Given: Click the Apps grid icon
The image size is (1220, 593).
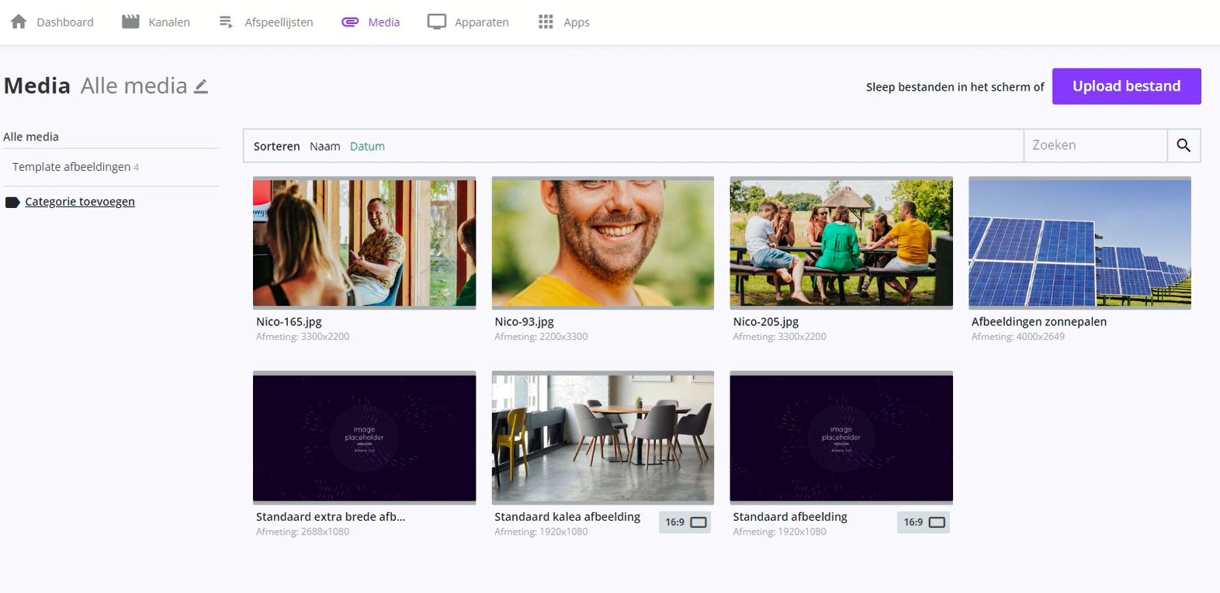Looking at the screenshot, I should (546, 22).
